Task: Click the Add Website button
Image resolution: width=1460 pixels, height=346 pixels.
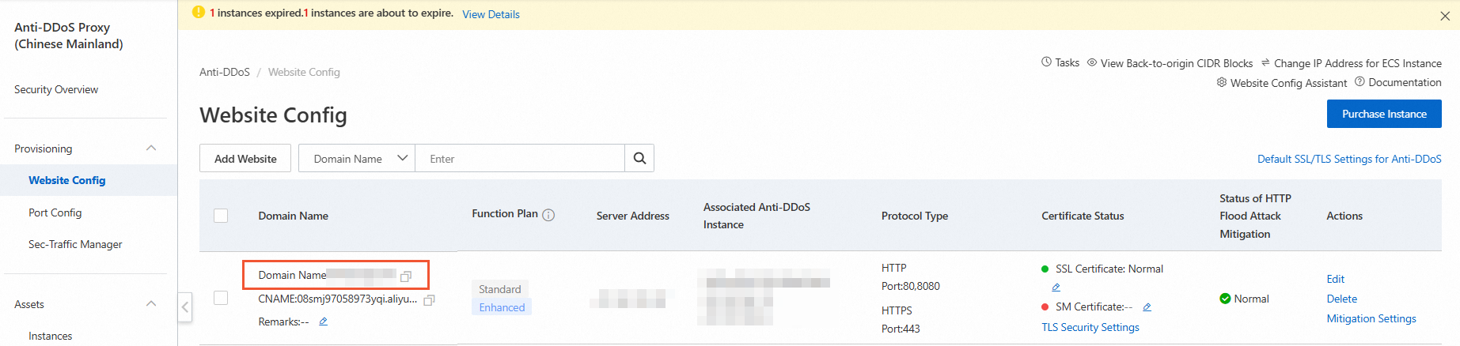Action: pyautogui.click(x=245, y=158)
